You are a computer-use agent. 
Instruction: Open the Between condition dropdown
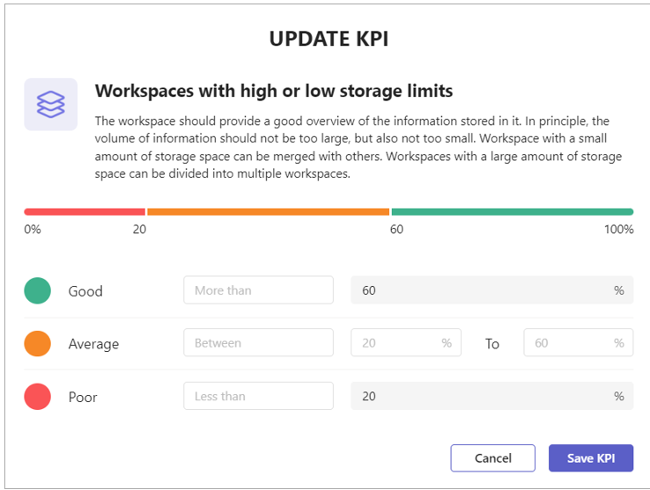(x=258, y=342)
